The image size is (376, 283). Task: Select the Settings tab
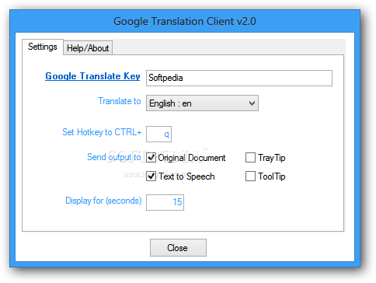click(43, 47)
